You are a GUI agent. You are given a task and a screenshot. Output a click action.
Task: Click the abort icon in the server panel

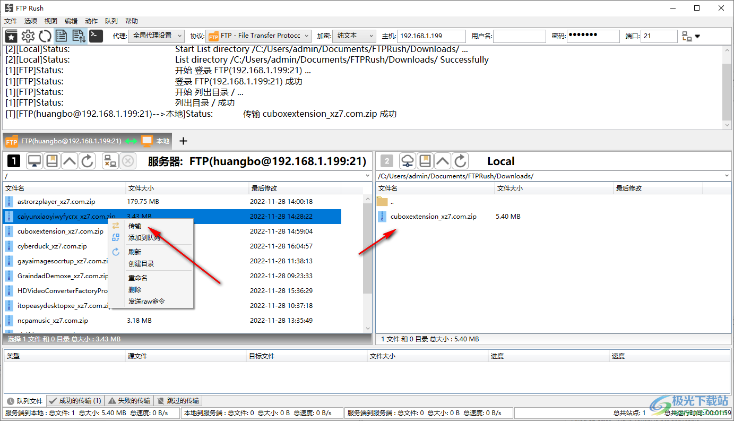click(x=128, y=161)
